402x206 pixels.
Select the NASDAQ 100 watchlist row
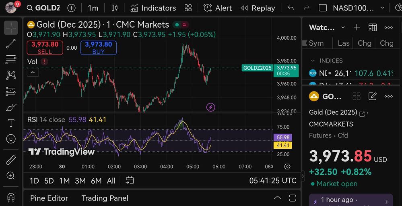click(x=351, y=73)
